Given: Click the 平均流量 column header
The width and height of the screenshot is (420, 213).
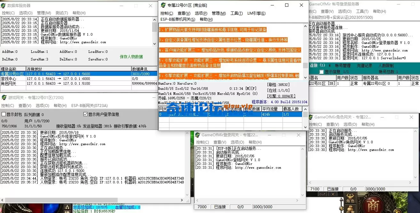Looking at the screenshot, I should pyautogui.click(x=272, y=109).
